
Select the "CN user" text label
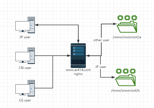tap(25, 68)
